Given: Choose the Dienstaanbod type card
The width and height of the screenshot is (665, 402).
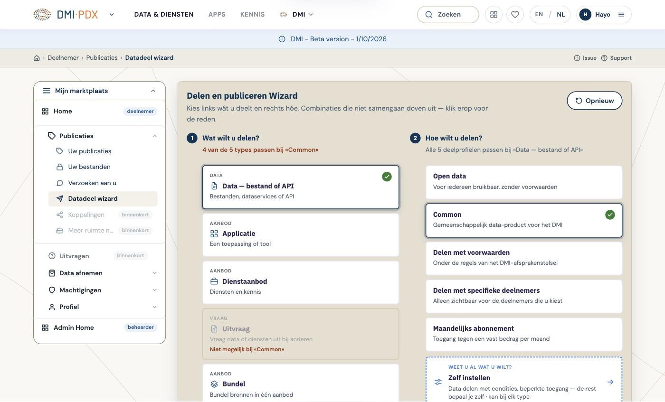Looking at the screenshot, I should pyautogui.click(x=301, y=282).
